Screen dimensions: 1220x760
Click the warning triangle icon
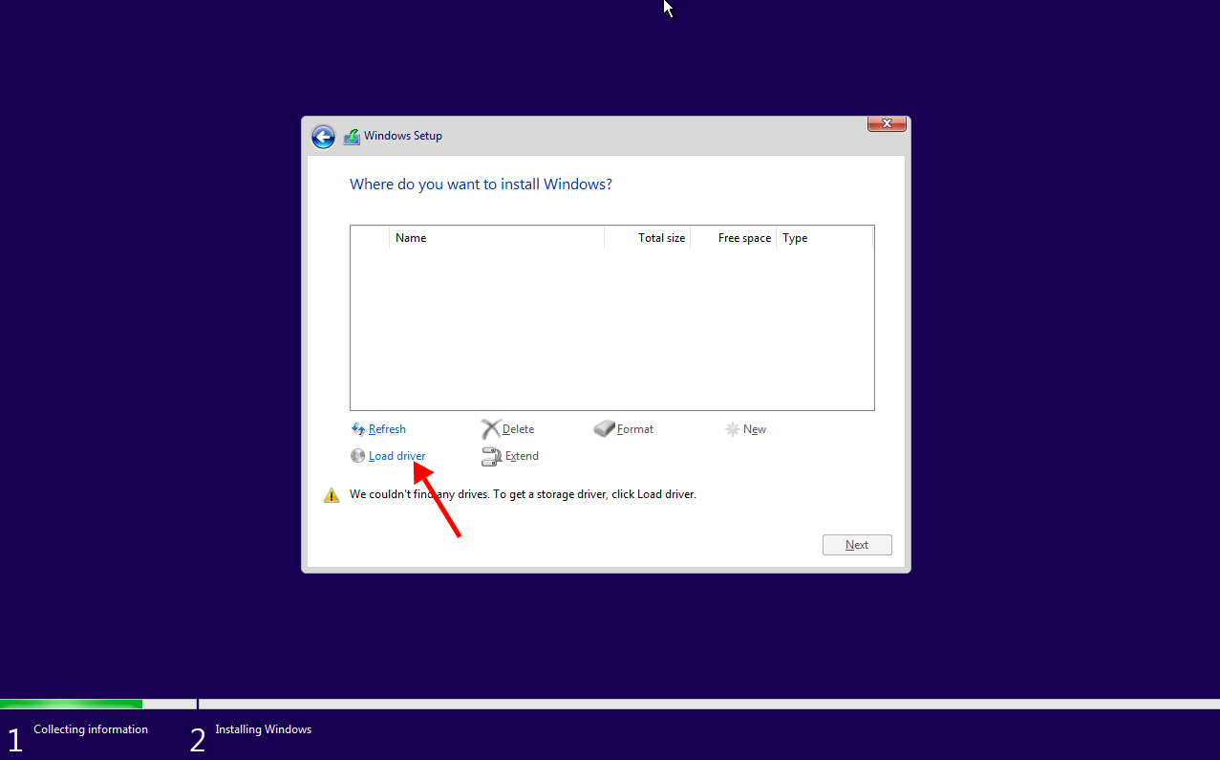tap(332, 495)
